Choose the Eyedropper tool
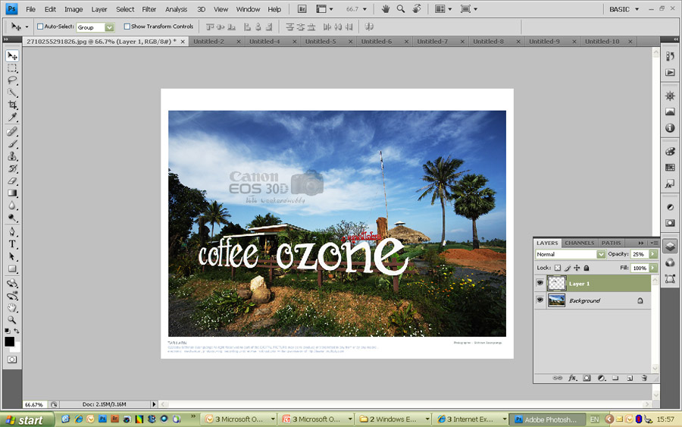 point(12,118)
